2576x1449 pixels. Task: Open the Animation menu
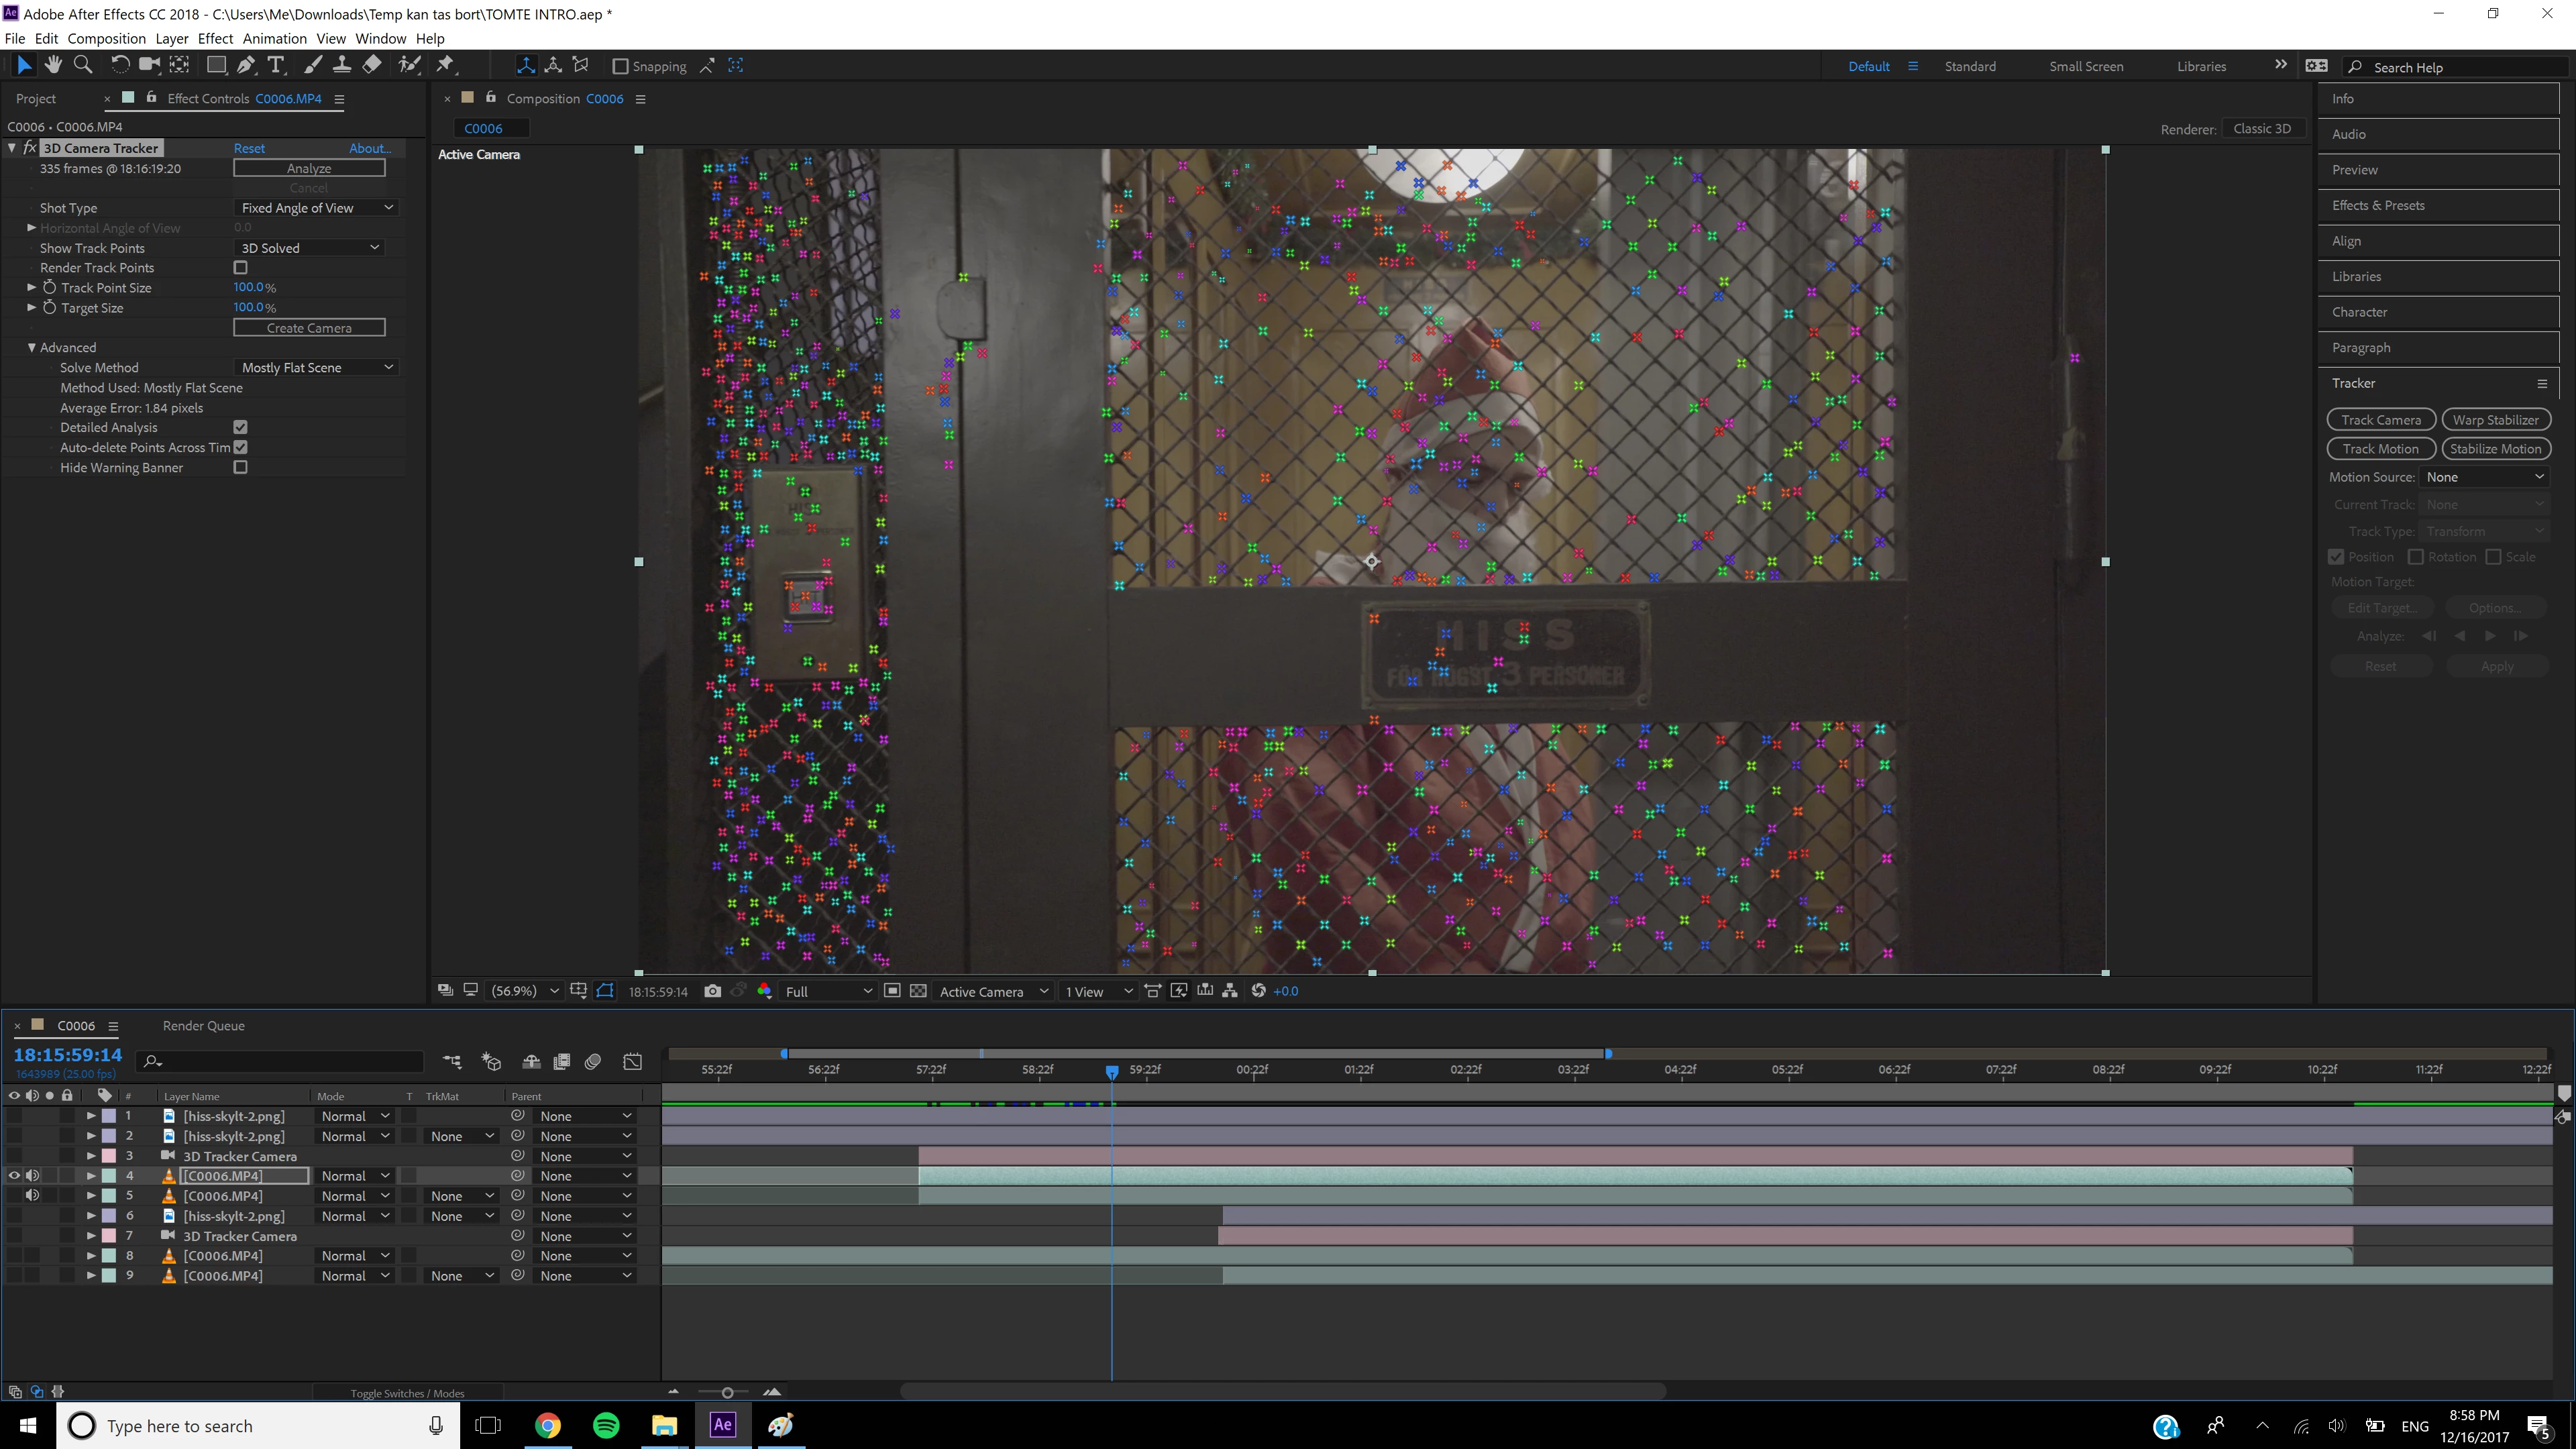[x=274, y=38]
